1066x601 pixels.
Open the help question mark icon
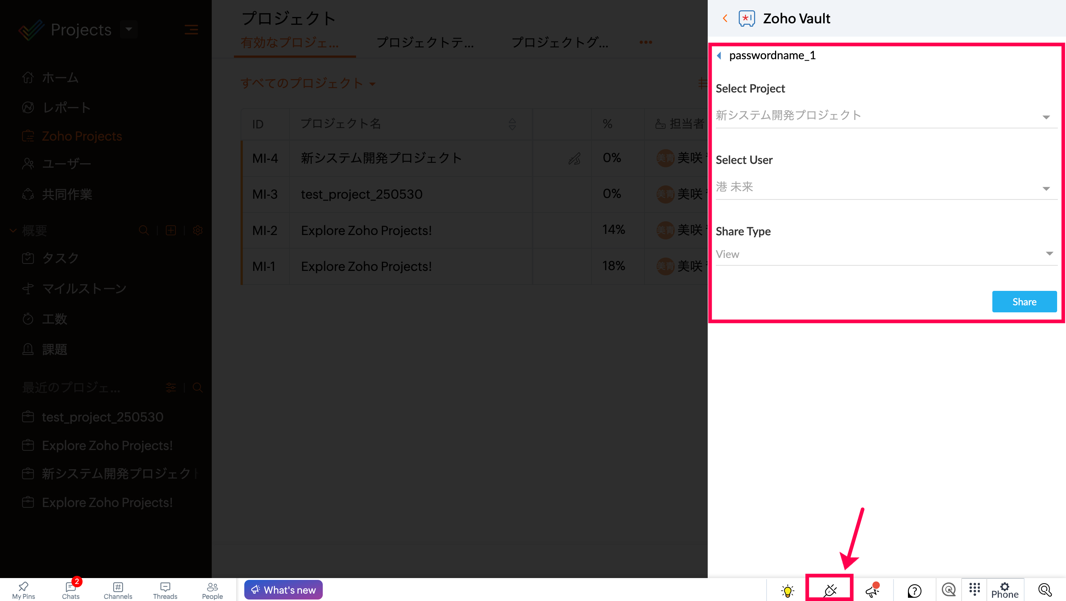[x=914, y=590]
